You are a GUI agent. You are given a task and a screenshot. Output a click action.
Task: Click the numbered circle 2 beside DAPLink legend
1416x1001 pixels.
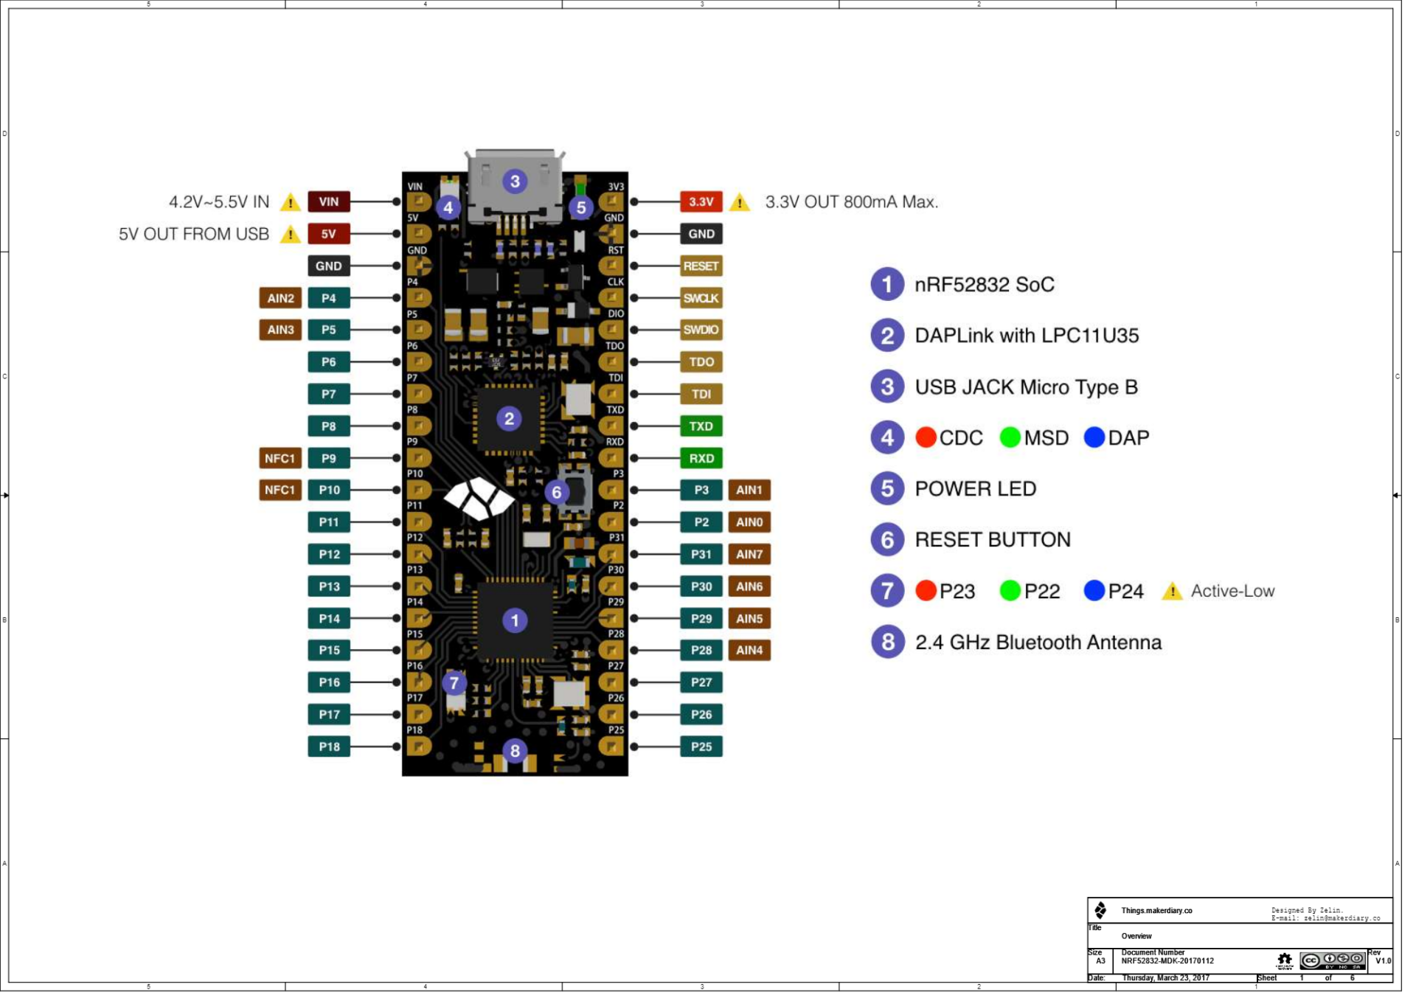887,336
